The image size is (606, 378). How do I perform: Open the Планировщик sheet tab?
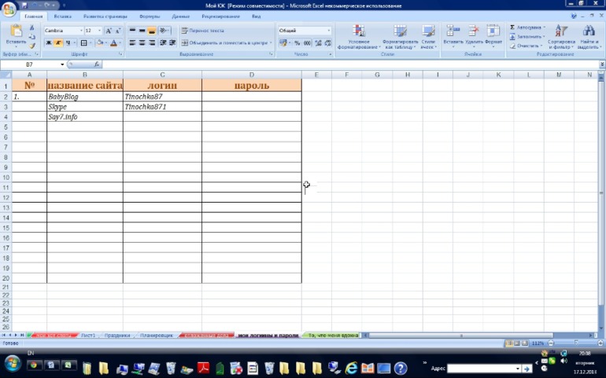[157, 336]
